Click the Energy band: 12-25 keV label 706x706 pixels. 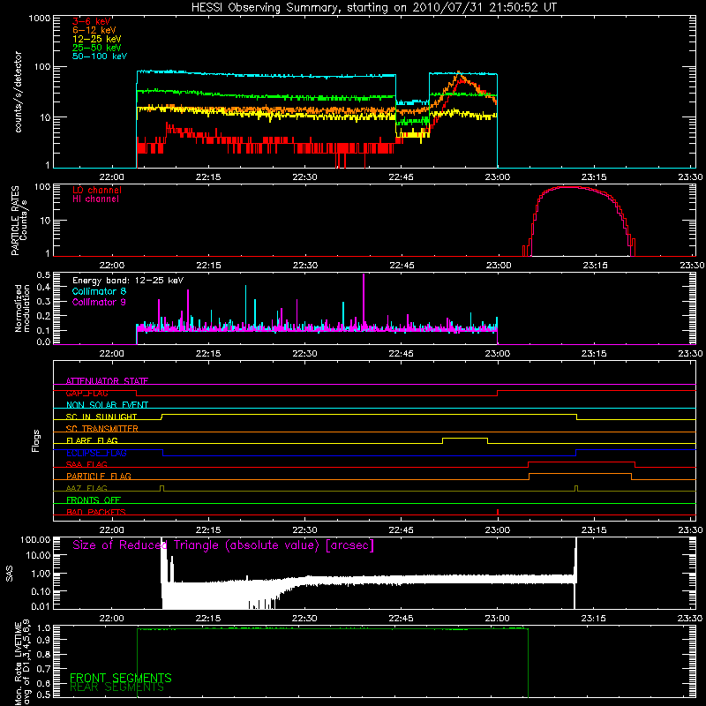coord(128,281)
